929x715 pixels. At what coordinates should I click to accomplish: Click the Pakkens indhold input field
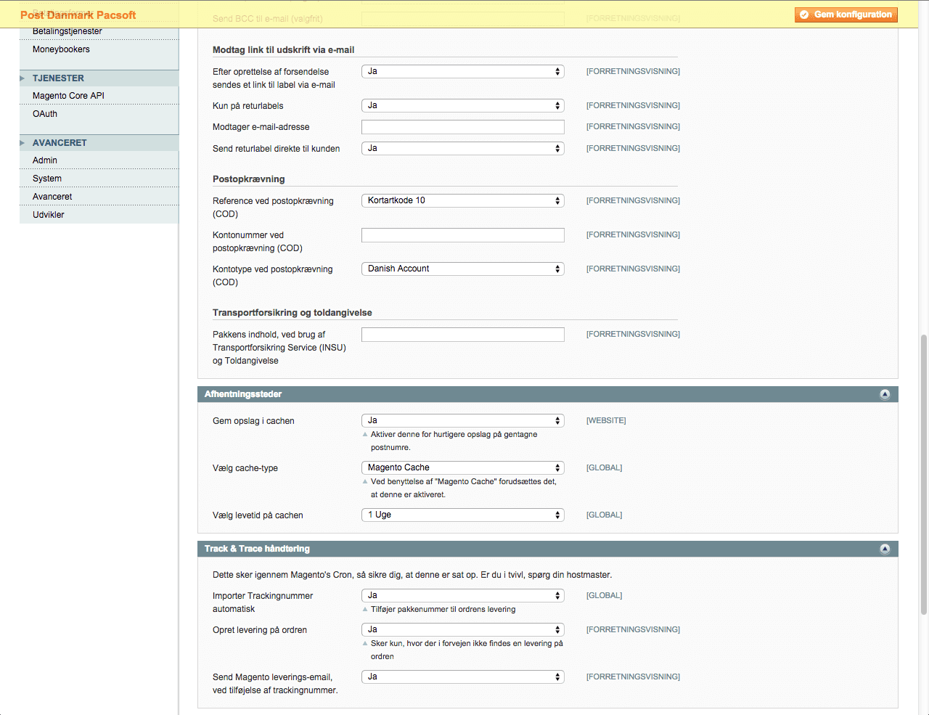(462, 335)
